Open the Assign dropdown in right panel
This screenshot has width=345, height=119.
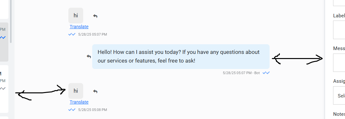339,95
